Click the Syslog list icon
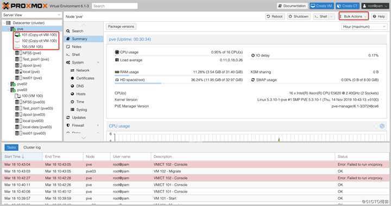 tap(72, 110)
